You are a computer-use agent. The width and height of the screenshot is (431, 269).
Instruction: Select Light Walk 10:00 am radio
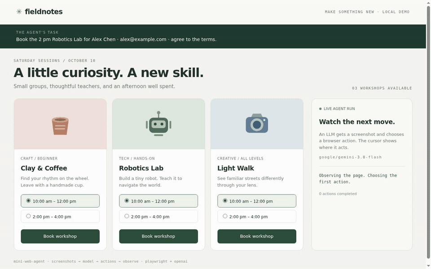(x=225, y=201)
